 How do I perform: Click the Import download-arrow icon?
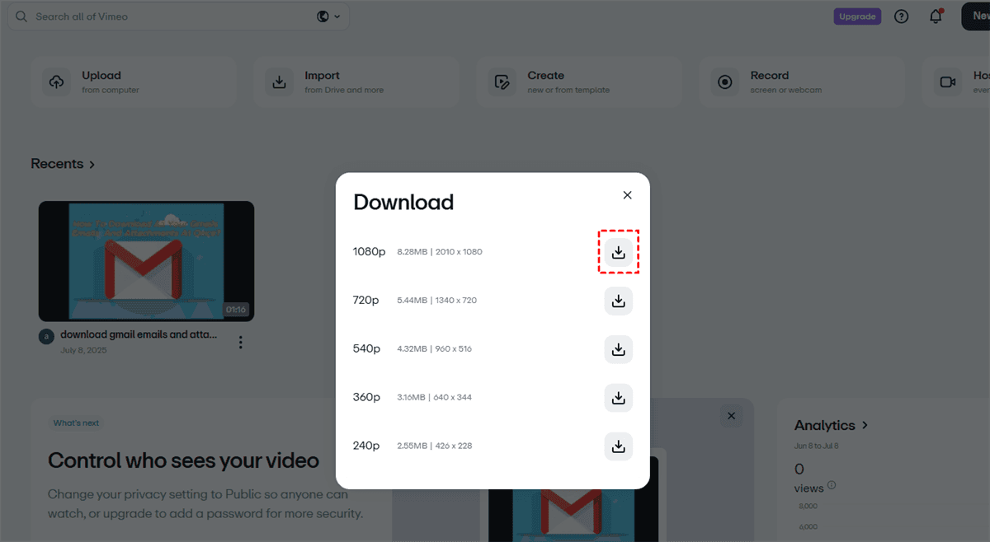280,82
